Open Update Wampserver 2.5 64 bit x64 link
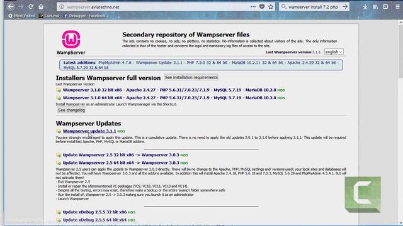The width and height of the screenshot is (403, 226). [x=121, y=163]
